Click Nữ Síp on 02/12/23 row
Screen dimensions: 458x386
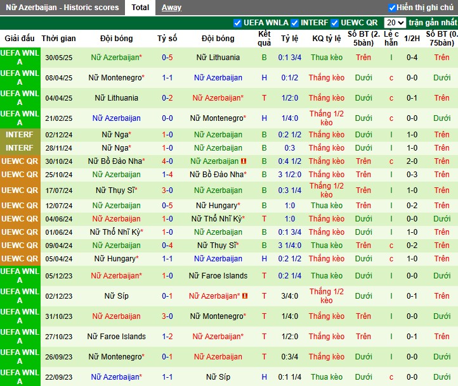[116, 296]
